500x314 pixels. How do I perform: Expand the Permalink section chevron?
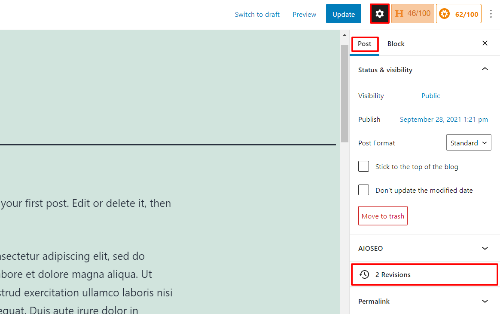tap(485, 301)
